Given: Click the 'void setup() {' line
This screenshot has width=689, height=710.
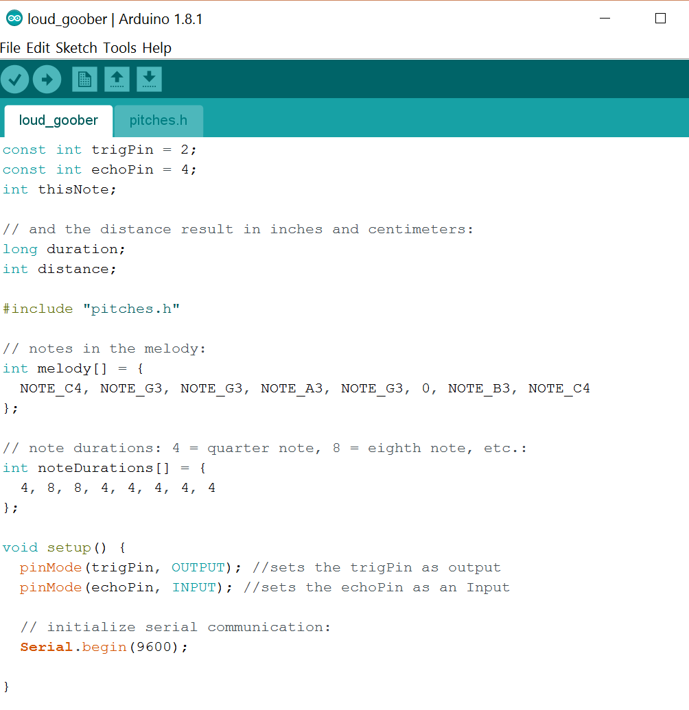Looking at the screenshot, I should point(64,548).
